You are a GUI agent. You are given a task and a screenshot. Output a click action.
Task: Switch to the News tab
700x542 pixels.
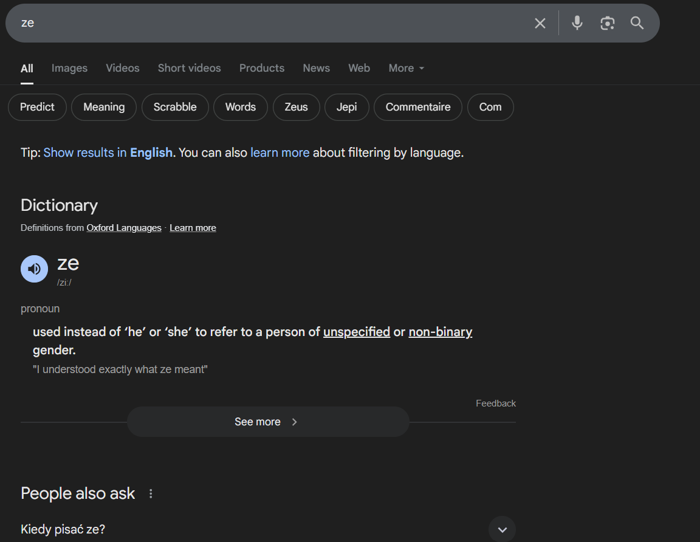click(316, 68)
